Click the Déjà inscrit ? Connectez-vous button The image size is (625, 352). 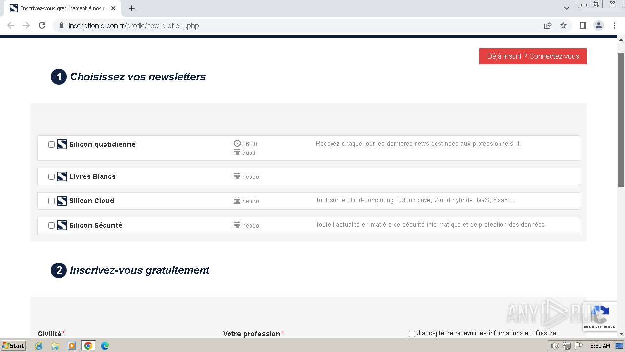point(533,56)
